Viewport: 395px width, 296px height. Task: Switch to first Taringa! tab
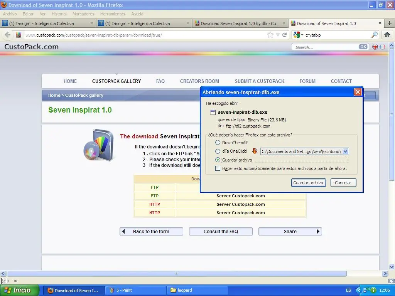pos(48,23)
